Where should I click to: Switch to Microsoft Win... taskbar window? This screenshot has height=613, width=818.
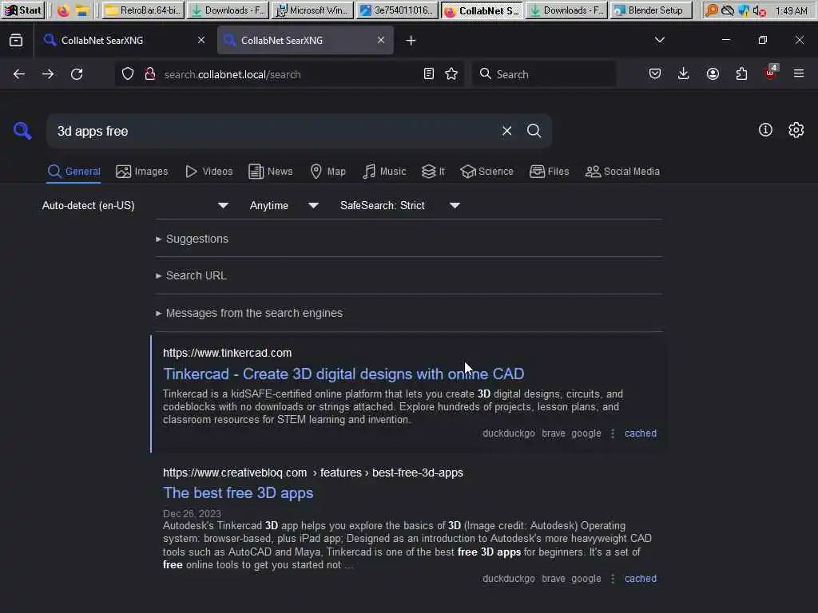[312, 10]
